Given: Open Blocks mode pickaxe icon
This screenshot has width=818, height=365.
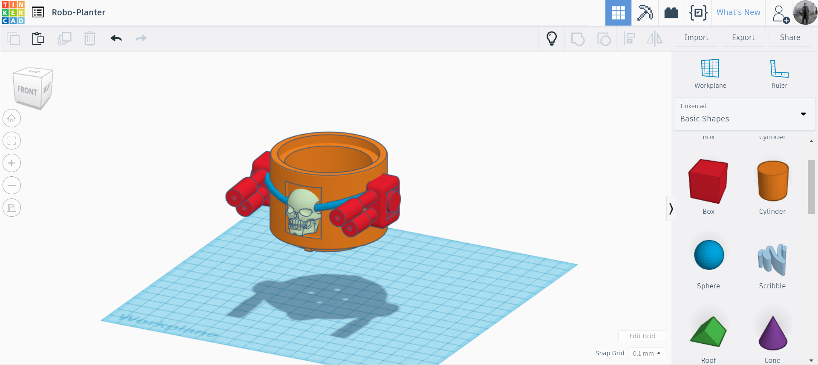Looking at the screenshot, I should coord(645,13).
